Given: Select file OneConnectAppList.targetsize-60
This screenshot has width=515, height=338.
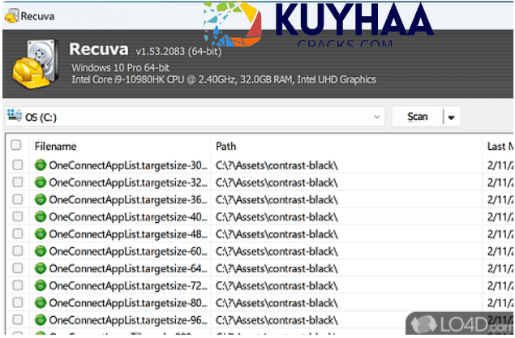Looking at the screenshot, I should [x=128, y=251].
